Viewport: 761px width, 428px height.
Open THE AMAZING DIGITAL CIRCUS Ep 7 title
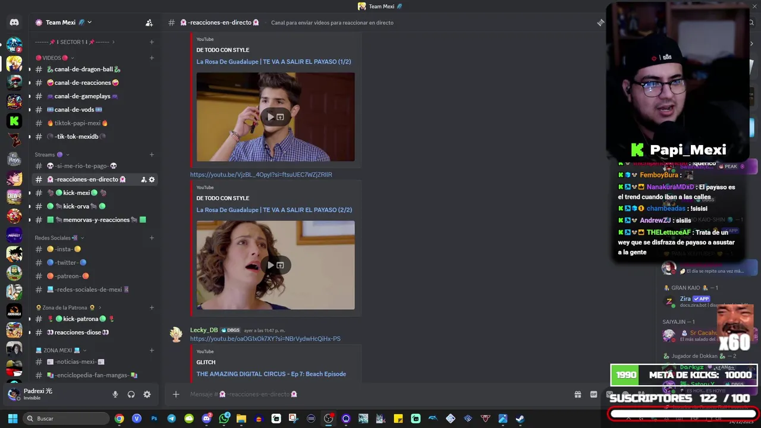pos(271,374)
